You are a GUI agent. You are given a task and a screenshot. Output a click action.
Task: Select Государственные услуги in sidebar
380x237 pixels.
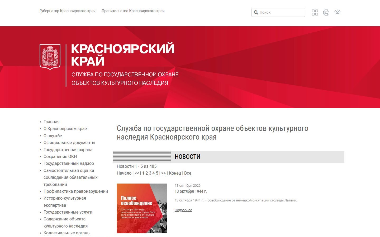coord(68,212)
